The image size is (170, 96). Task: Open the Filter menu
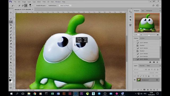44,2
